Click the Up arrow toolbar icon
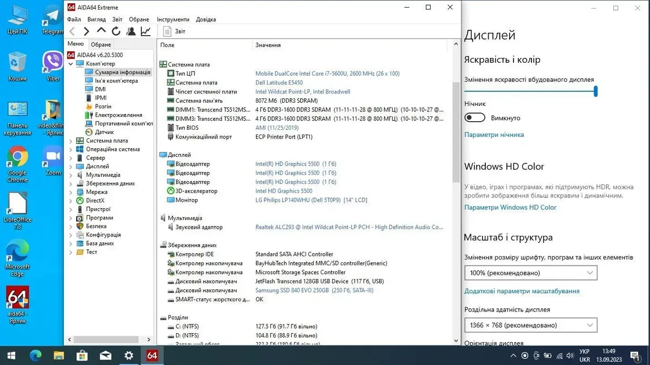Screen dimensions: 650x365 pos(101,31)
